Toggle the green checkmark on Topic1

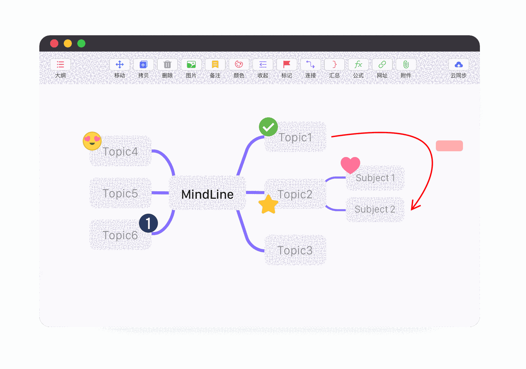point(268,127)
